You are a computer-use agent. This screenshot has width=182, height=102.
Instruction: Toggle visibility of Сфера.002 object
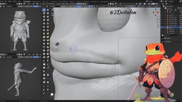pyautogui.click(x=180, y=31)
